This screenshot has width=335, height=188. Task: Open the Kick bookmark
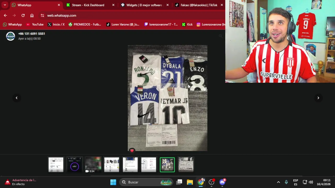(187, 25)
